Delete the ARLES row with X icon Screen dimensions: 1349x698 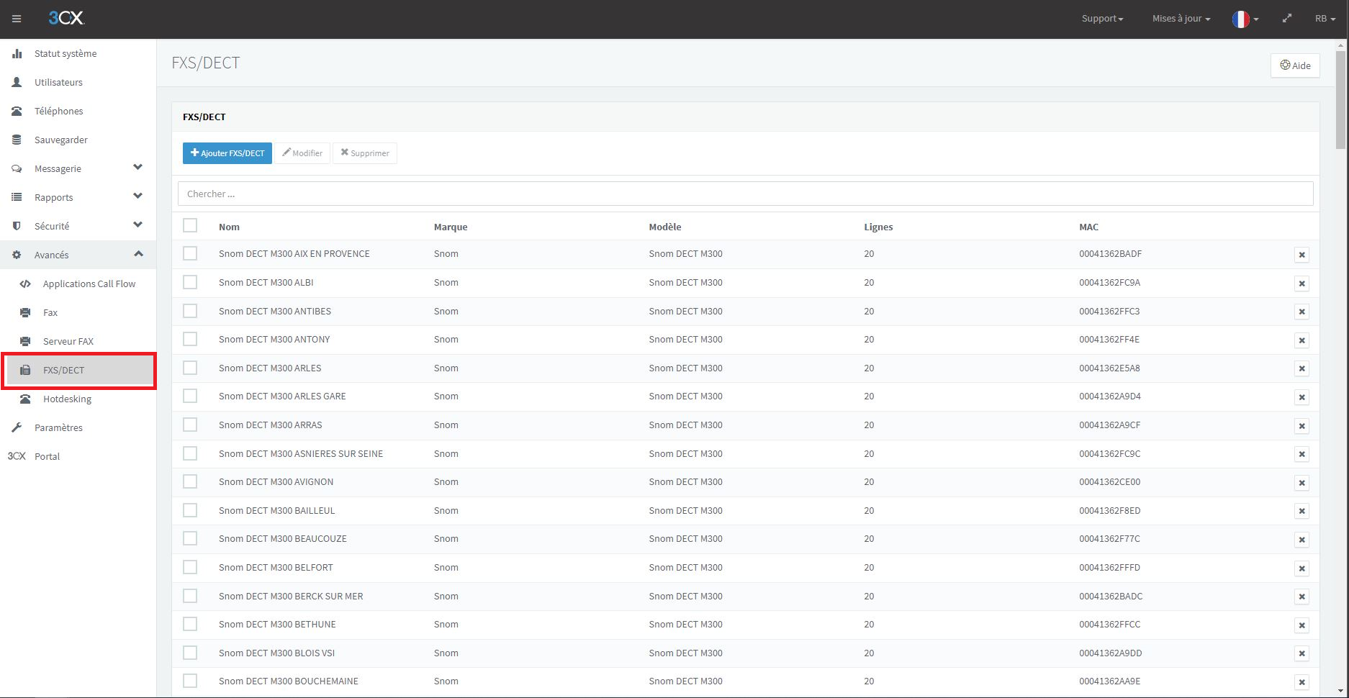tap(1301, 368)
